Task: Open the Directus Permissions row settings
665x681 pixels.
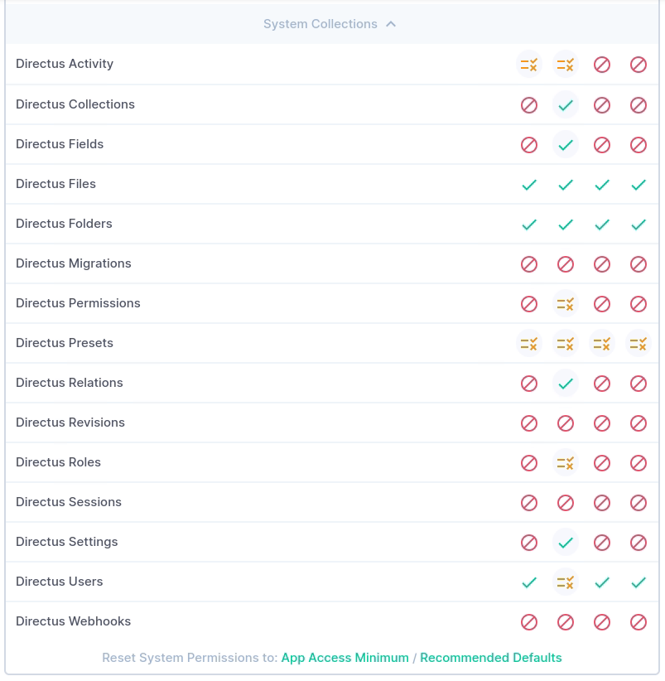Action: [78, 303]
